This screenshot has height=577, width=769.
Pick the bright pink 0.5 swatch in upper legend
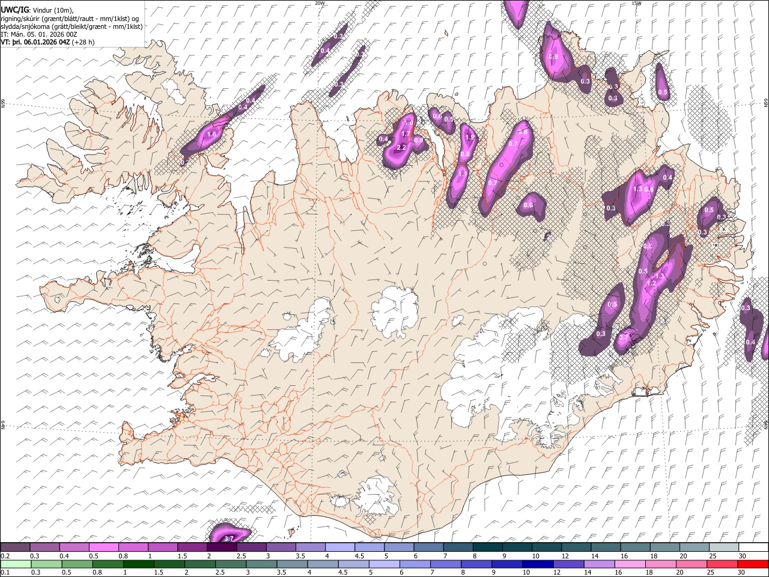coord(103,547)
